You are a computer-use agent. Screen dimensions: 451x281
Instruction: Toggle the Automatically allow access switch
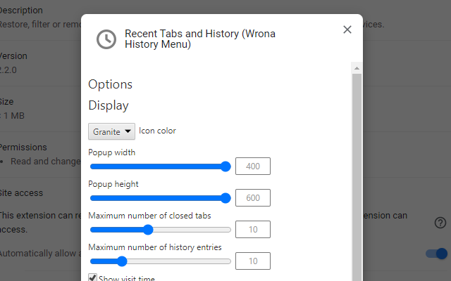point(437,254)
